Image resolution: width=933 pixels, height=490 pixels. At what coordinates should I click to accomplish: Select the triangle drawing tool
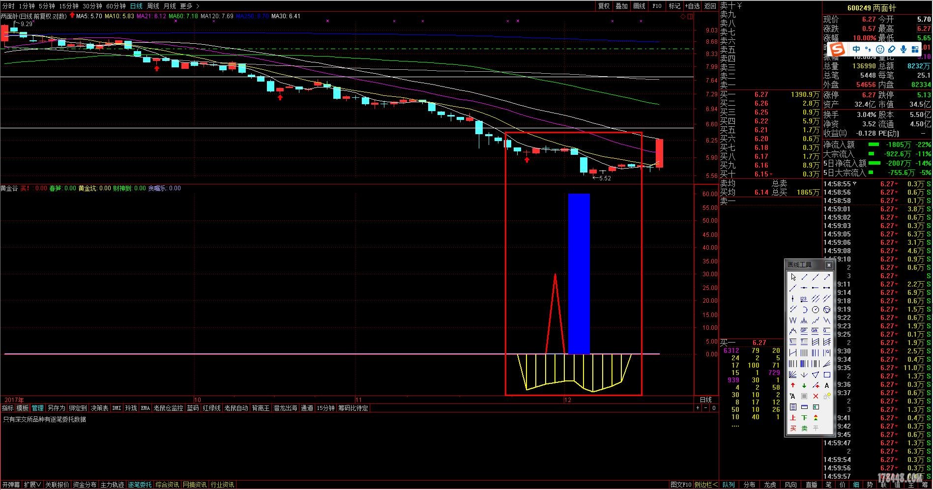click(815, 375)
